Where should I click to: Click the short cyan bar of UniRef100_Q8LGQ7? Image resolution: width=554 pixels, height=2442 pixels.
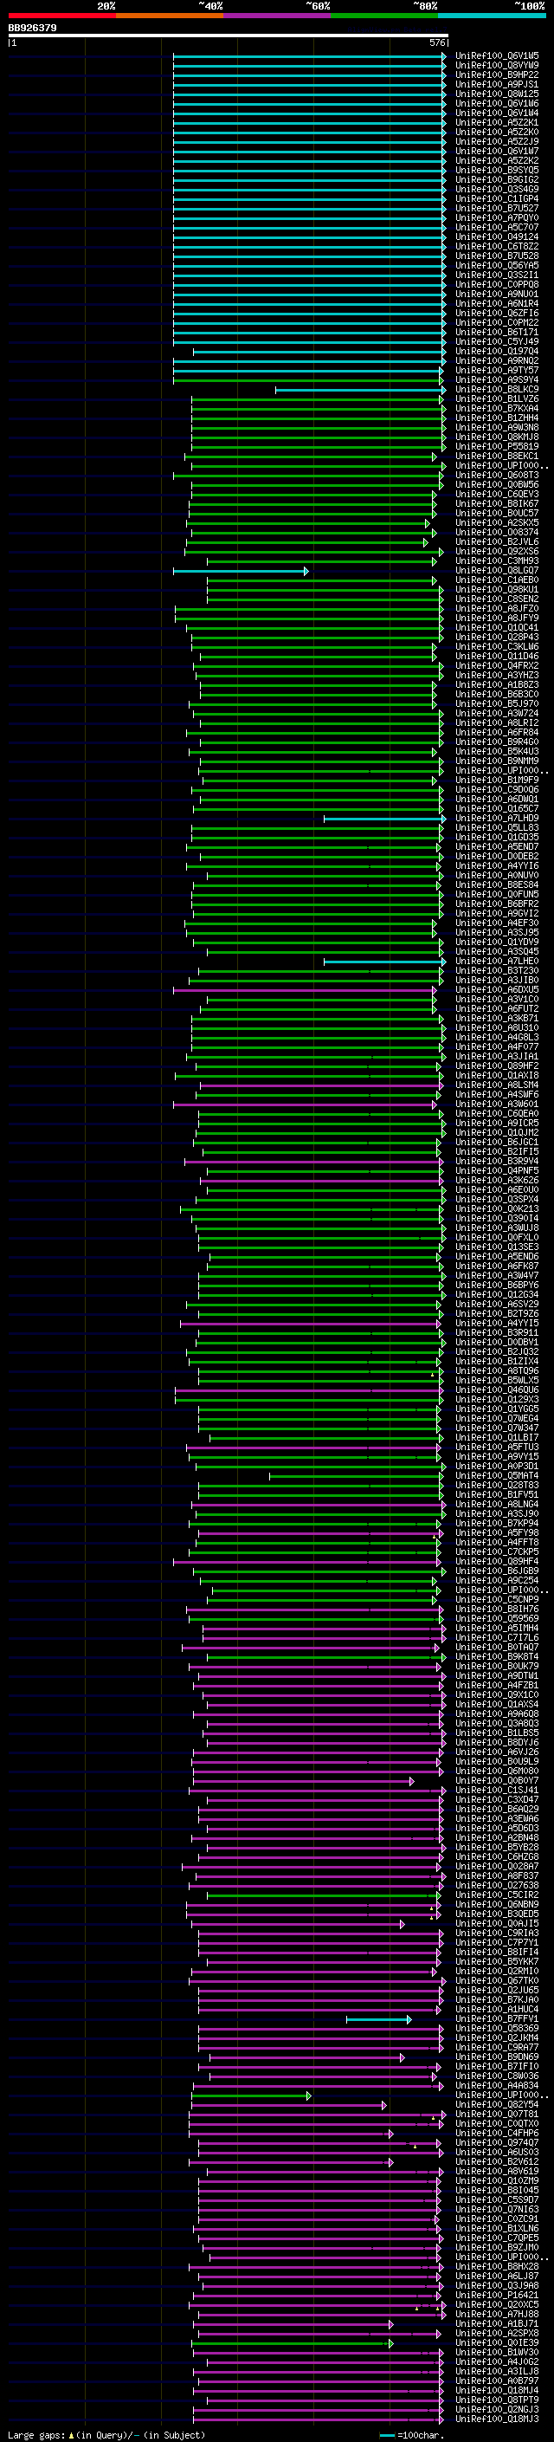(x=241, y=571)
